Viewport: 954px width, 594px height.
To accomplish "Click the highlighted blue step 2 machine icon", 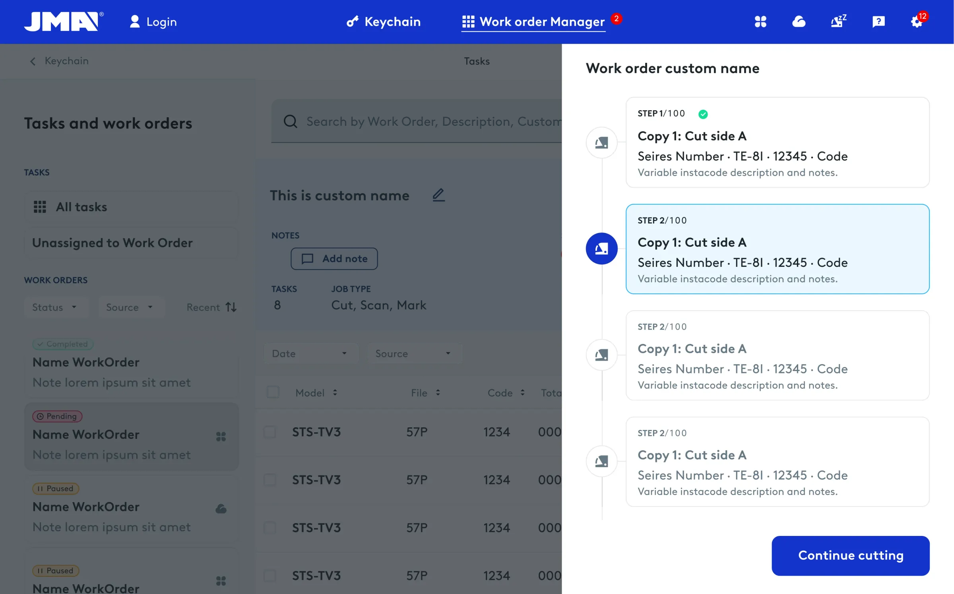I will 601,248.
